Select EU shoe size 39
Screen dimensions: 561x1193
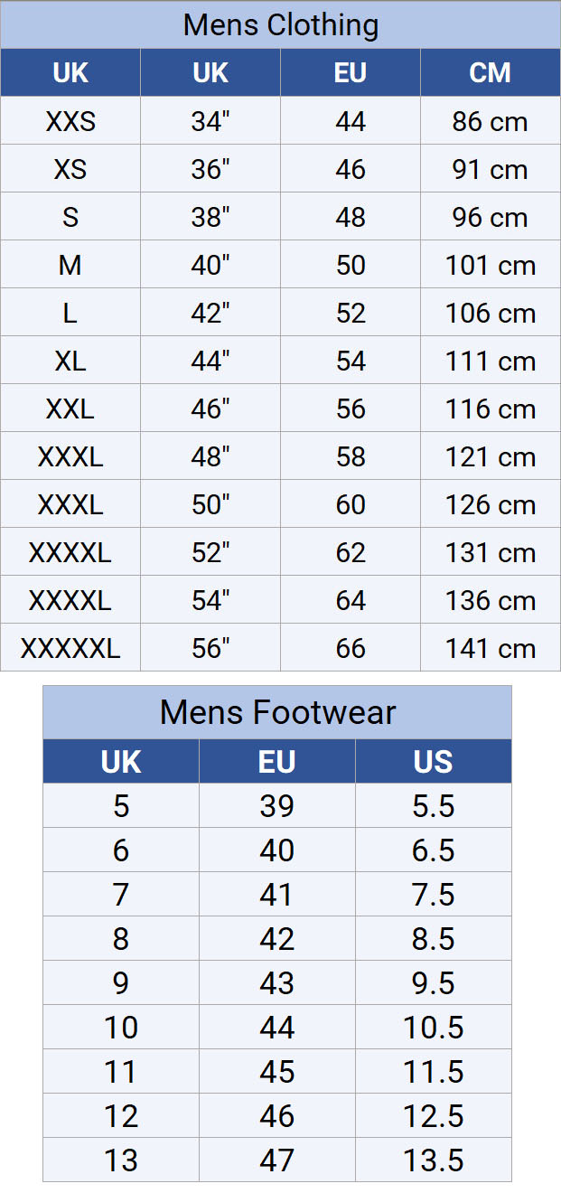coord(277,806)
